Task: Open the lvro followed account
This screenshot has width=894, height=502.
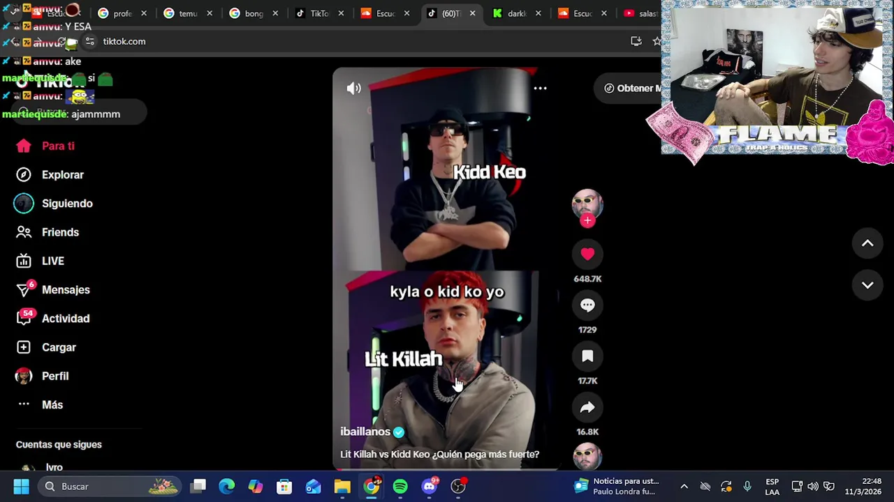Action: point(54,466)
